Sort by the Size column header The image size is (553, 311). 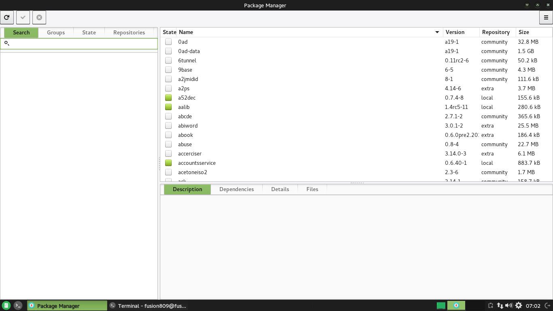pos(534,32)
